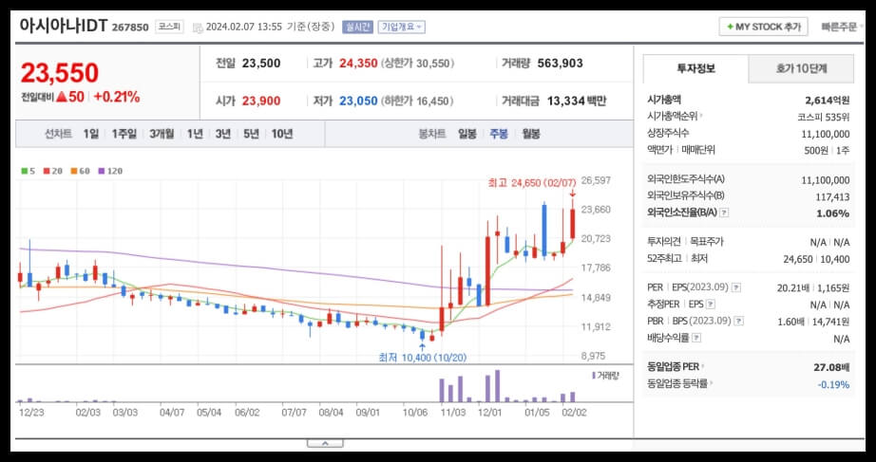876x462 pixels.
Task: Click the 시가 value 23,900
Action: coord(261,101)
